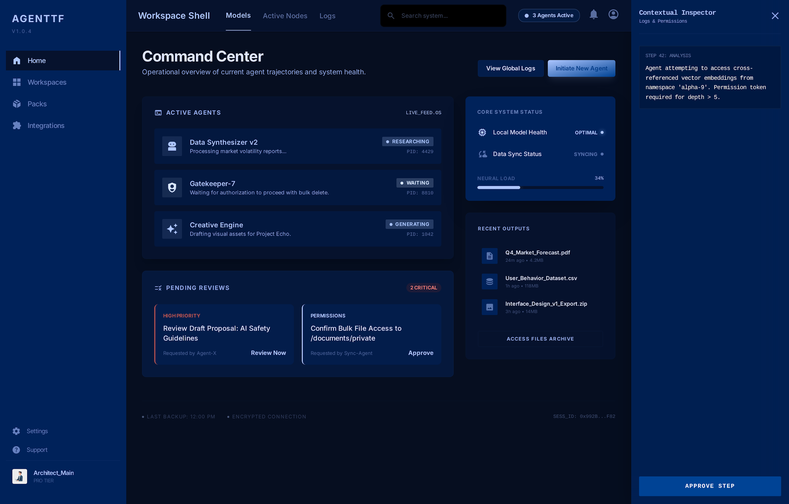789x504 pixels.
Task: Click the Data Sync Status icon
Action: tap(483, 154)
